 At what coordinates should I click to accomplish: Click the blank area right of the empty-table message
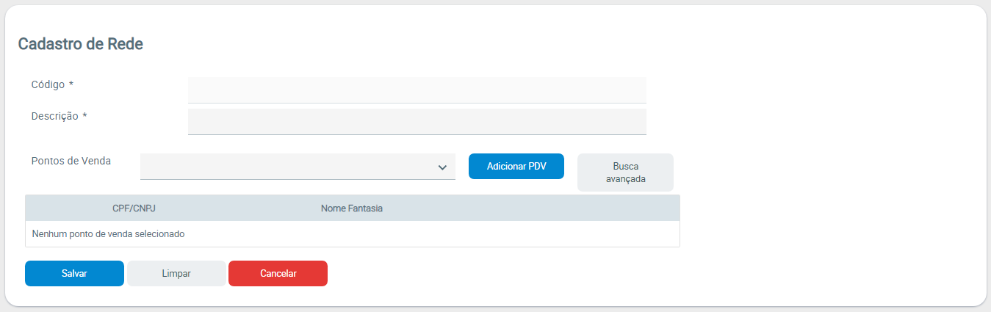tap(441, 234)
